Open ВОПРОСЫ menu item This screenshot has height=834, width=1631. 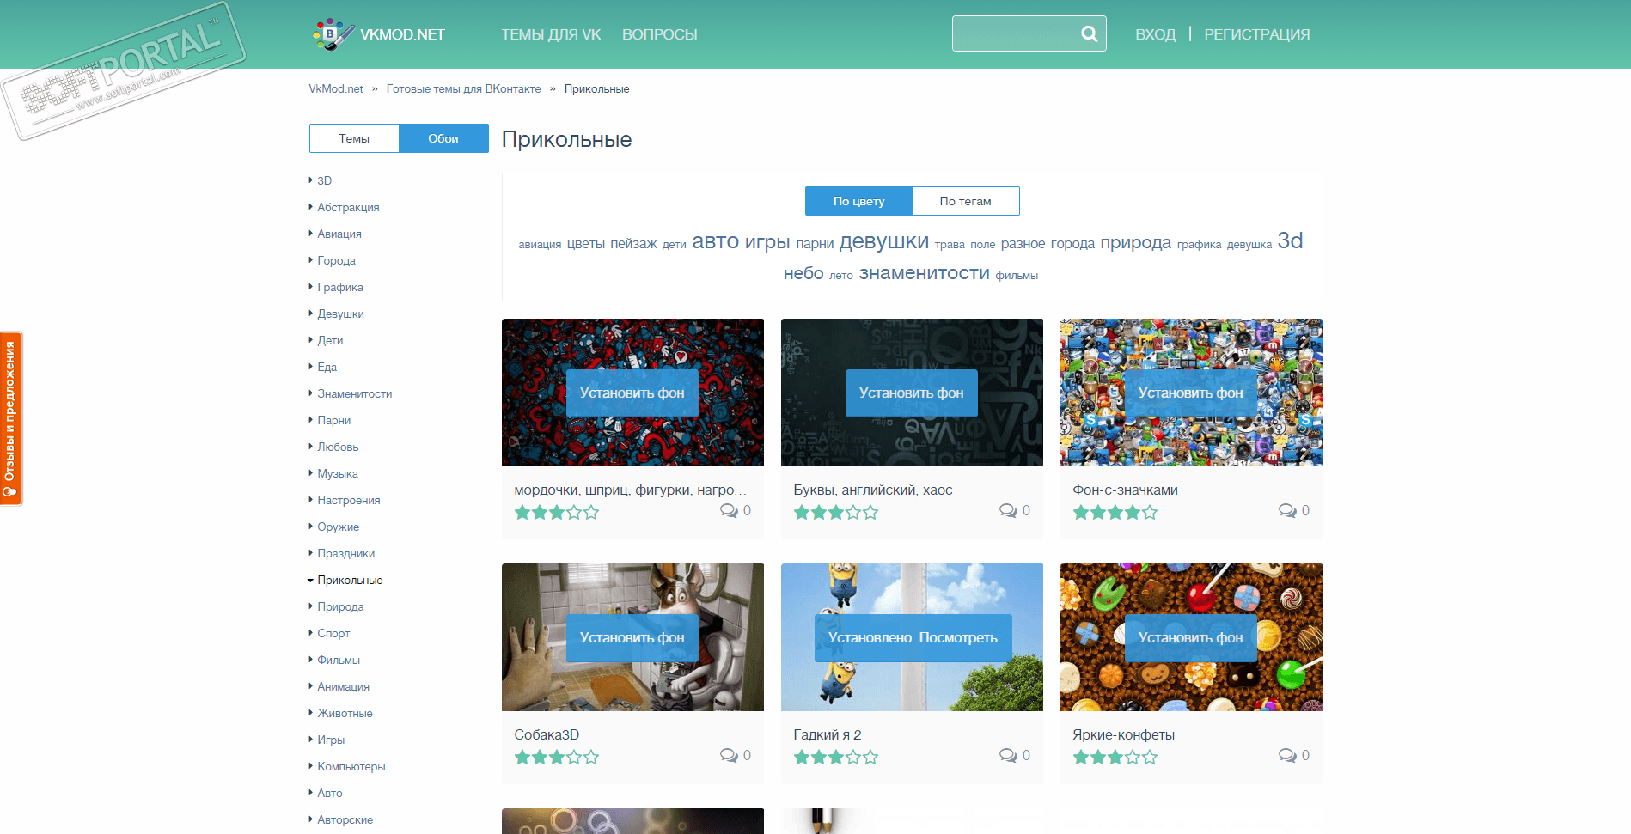pos(660,34)
